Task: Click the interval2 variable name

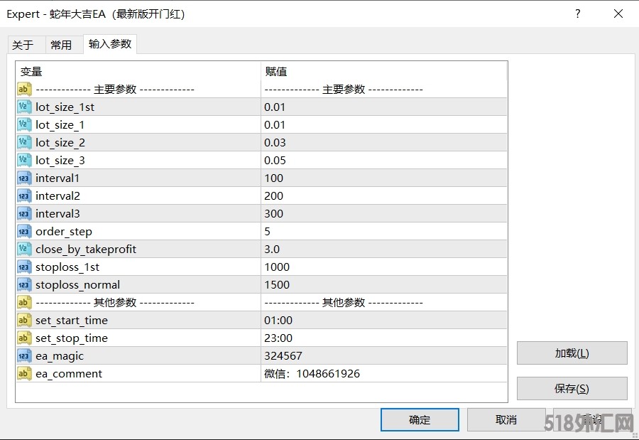Action: 58,196
